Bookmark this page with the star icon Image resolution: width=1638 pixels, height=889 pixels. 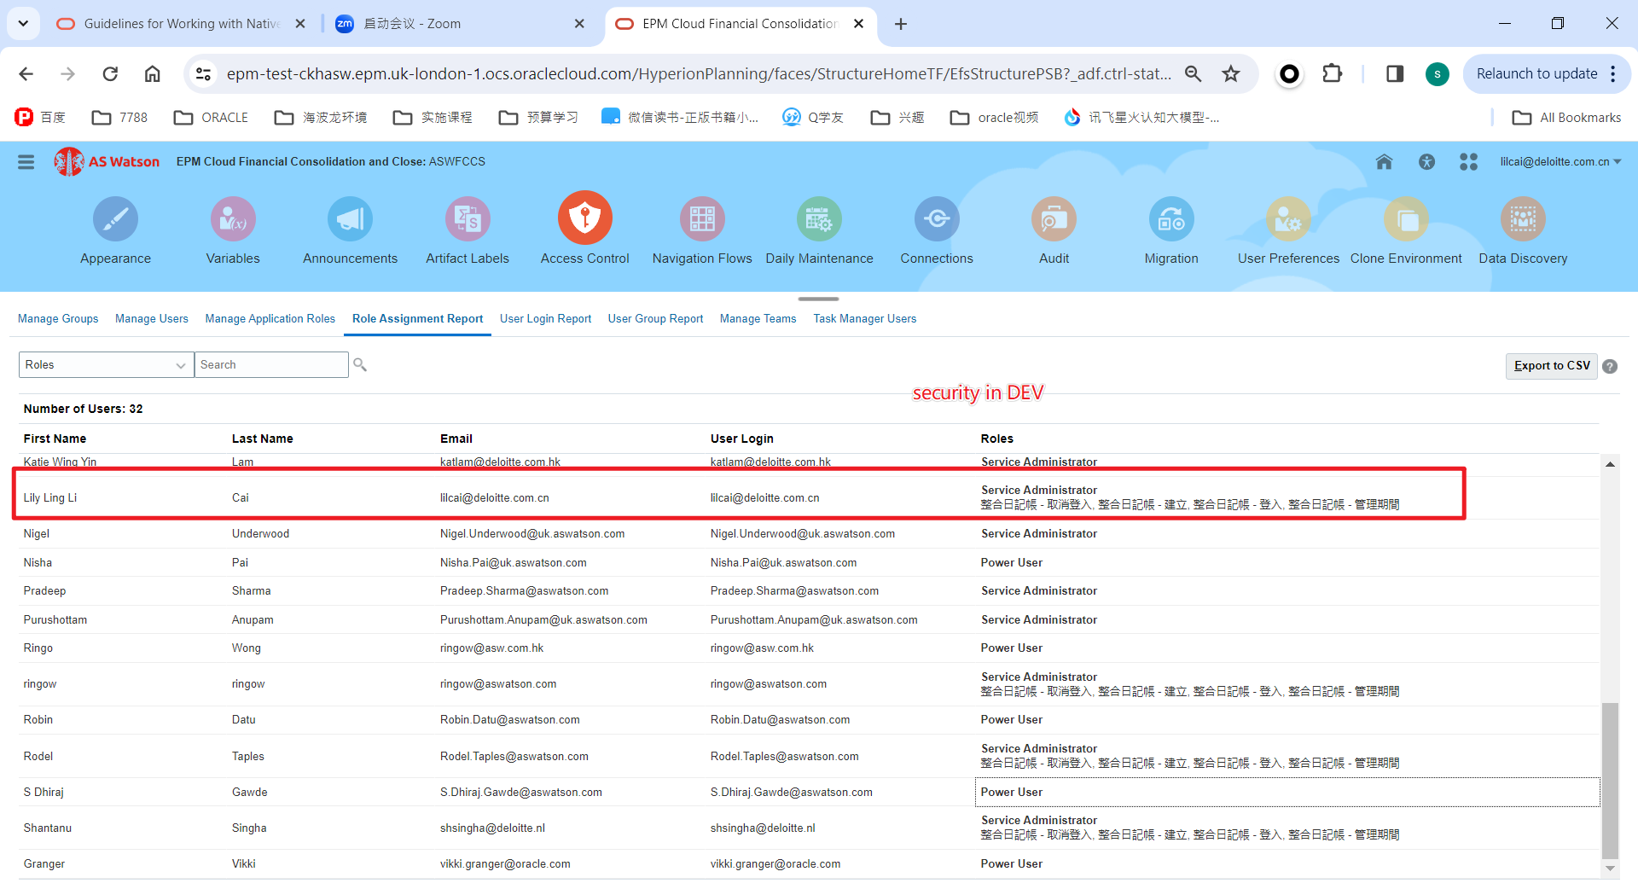click(1230, 74)
